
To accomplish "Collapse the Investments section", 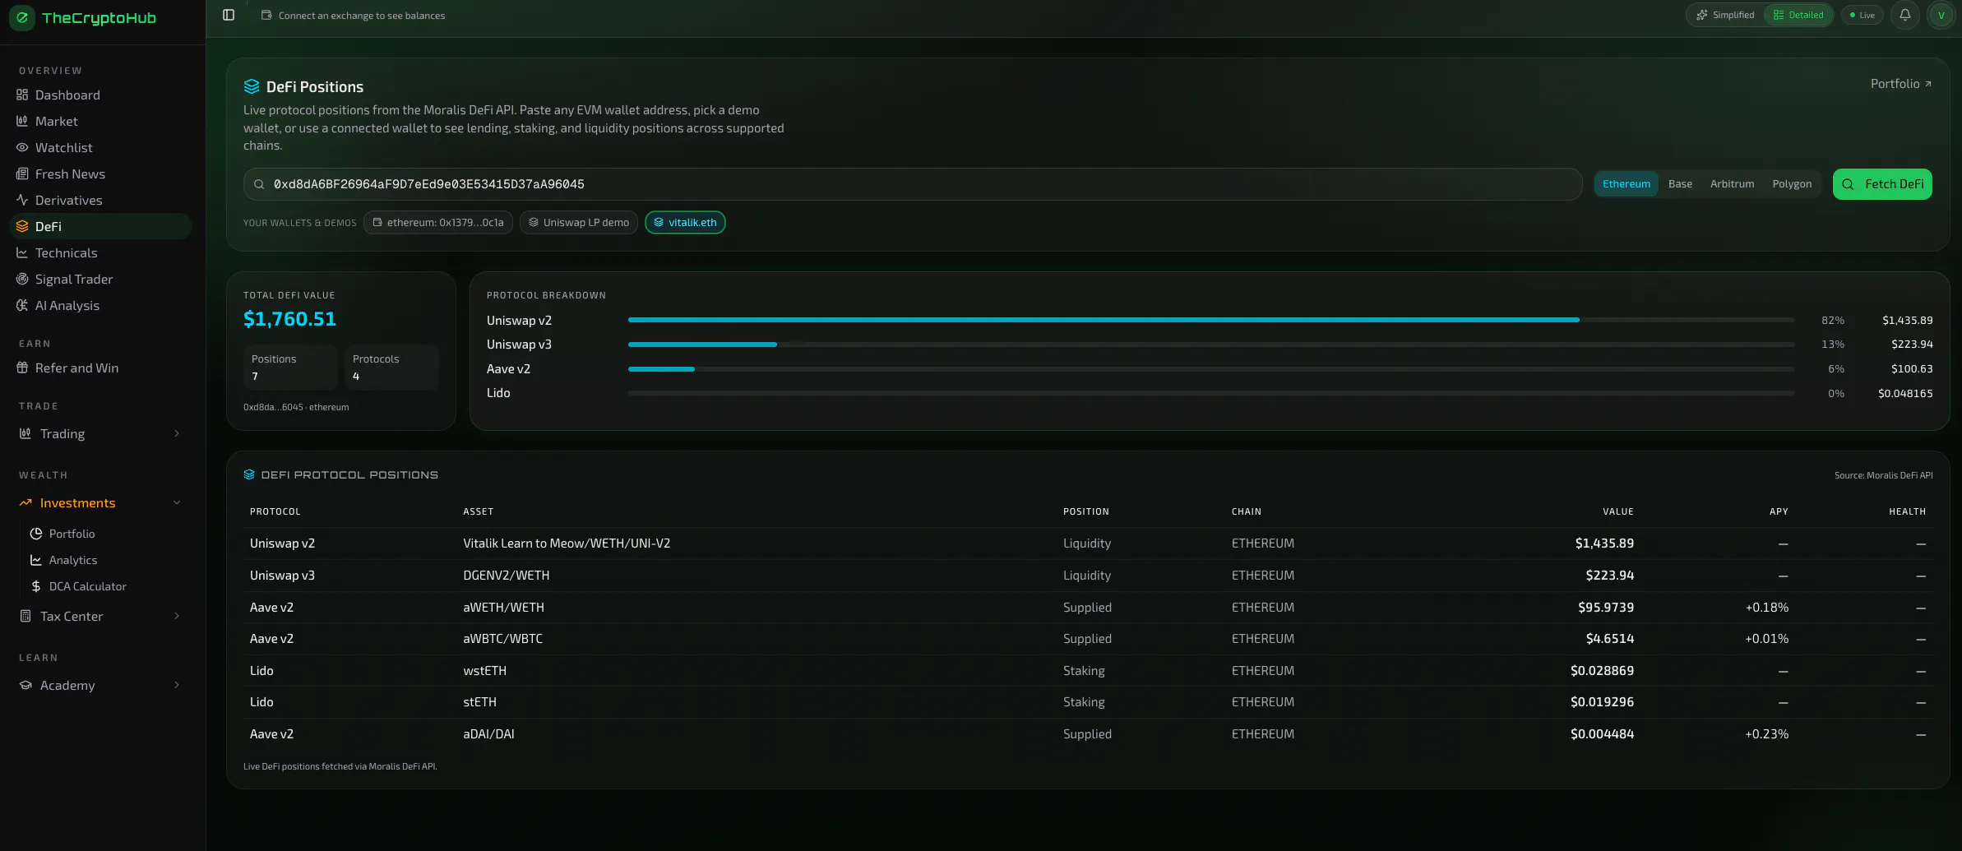I will (177, 502).
